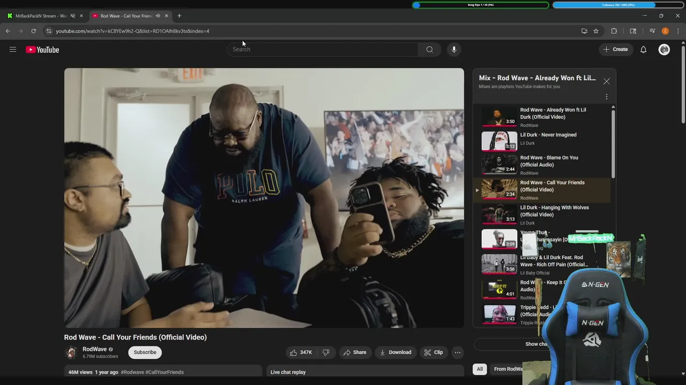
Task: View site information icon in address bar
Action: (49, 31)
